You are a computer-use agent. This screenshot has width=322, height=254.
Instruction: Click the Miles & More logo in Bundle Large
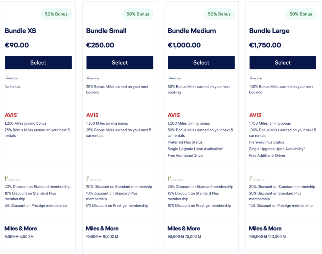click(x=265, y=229)
